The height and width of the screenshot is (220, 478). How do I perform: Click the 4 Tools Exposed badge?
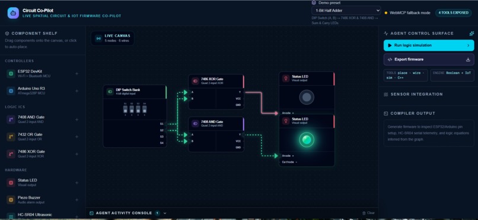[453, 13]
